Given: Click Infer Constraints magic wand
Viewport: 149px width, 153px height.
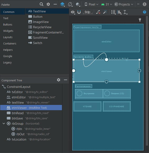Looking at the screenshot, I should click(105, 12).
